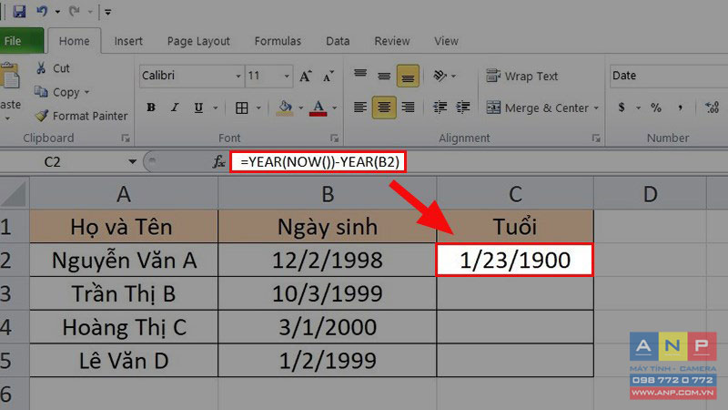
Task: Apply the red font color
Action: (x=318, y=108)
